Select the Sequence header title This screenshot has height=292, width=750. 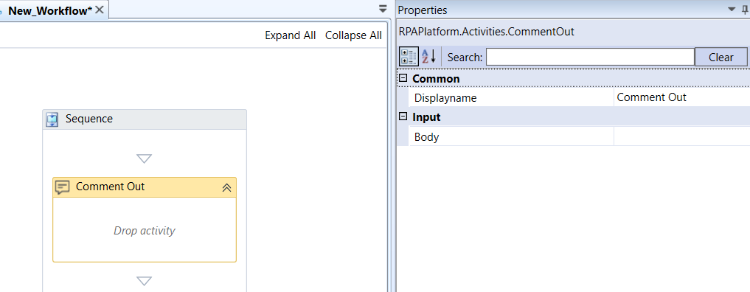(x=89, y=119)
